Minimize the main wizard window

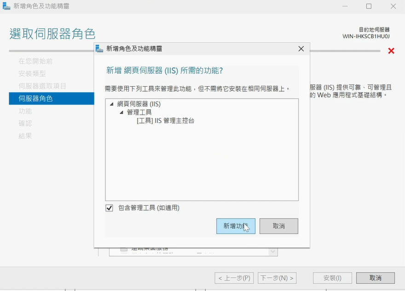pos(345,6)
